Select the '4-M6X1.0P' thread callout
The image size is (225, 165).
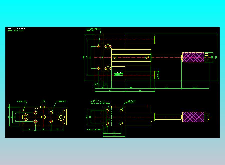click(x=22, y=101)
